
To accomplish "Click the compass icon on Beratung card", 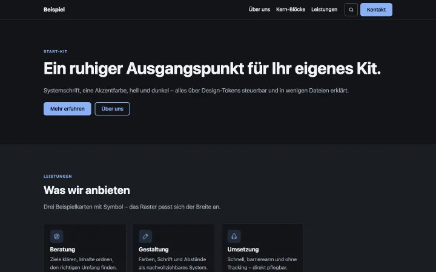I will coord(56,236).
